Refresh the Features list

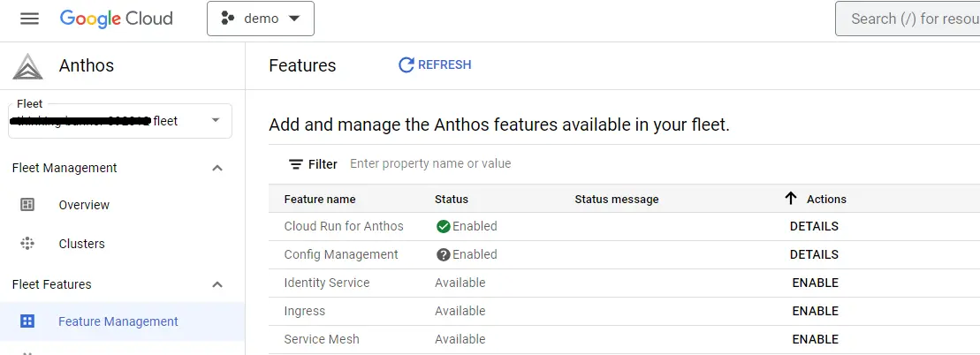(435, 64)
